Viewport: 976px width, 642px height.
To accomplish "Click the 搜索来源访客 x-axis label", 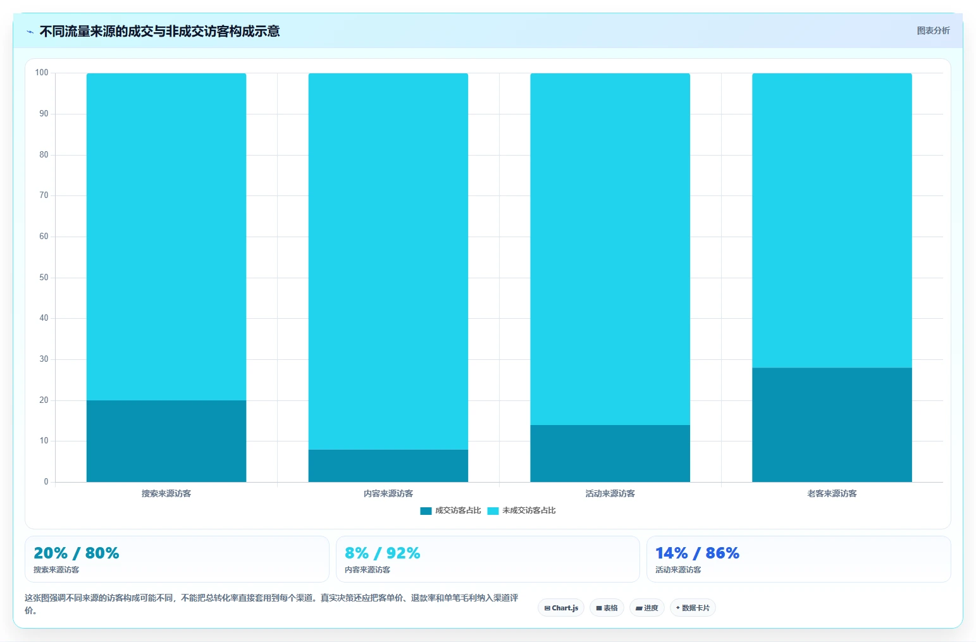I will coord(166,493).
